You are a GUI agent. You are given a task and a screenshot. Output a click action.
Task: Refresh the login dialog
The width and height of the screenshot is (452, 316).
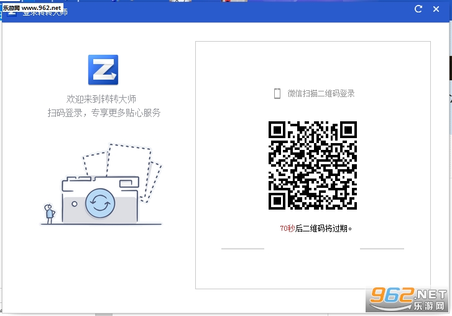(x=418, y=9)
